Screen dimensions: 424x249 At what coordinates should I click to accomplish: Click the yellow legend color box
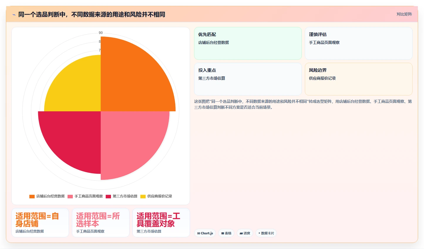point(143,196)
